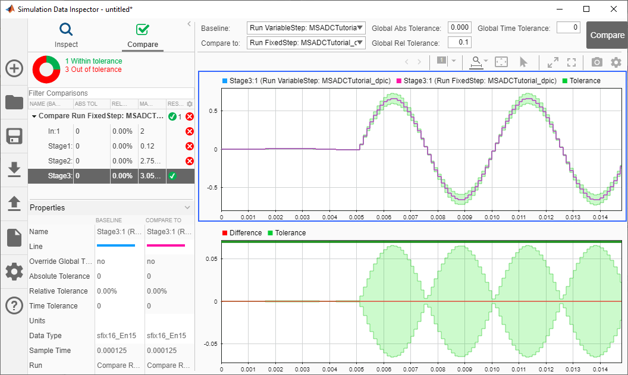This screenshot has width=628, height=375.
Task: Save the session with the floppy disk icon
Action: (14, 136)
